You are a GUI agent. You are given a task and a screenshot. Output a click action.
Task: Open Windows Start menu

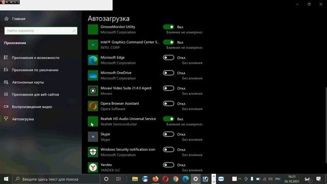click(x=6, y=179)
